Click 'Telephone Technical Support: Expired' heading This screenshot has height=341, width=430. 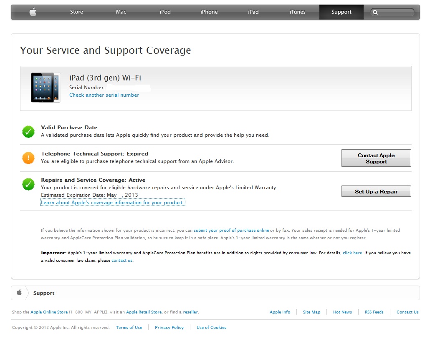(x=95, y=154)
